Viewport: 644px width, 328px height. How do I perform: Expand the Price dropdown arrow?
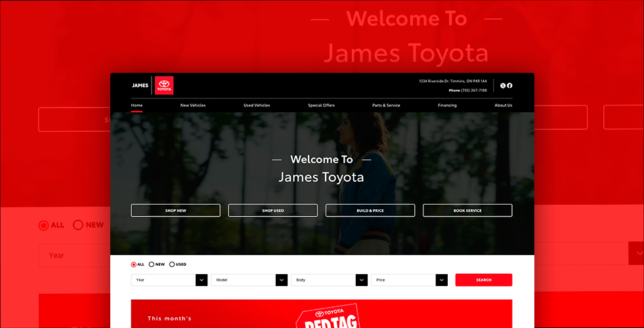point(442,280)
